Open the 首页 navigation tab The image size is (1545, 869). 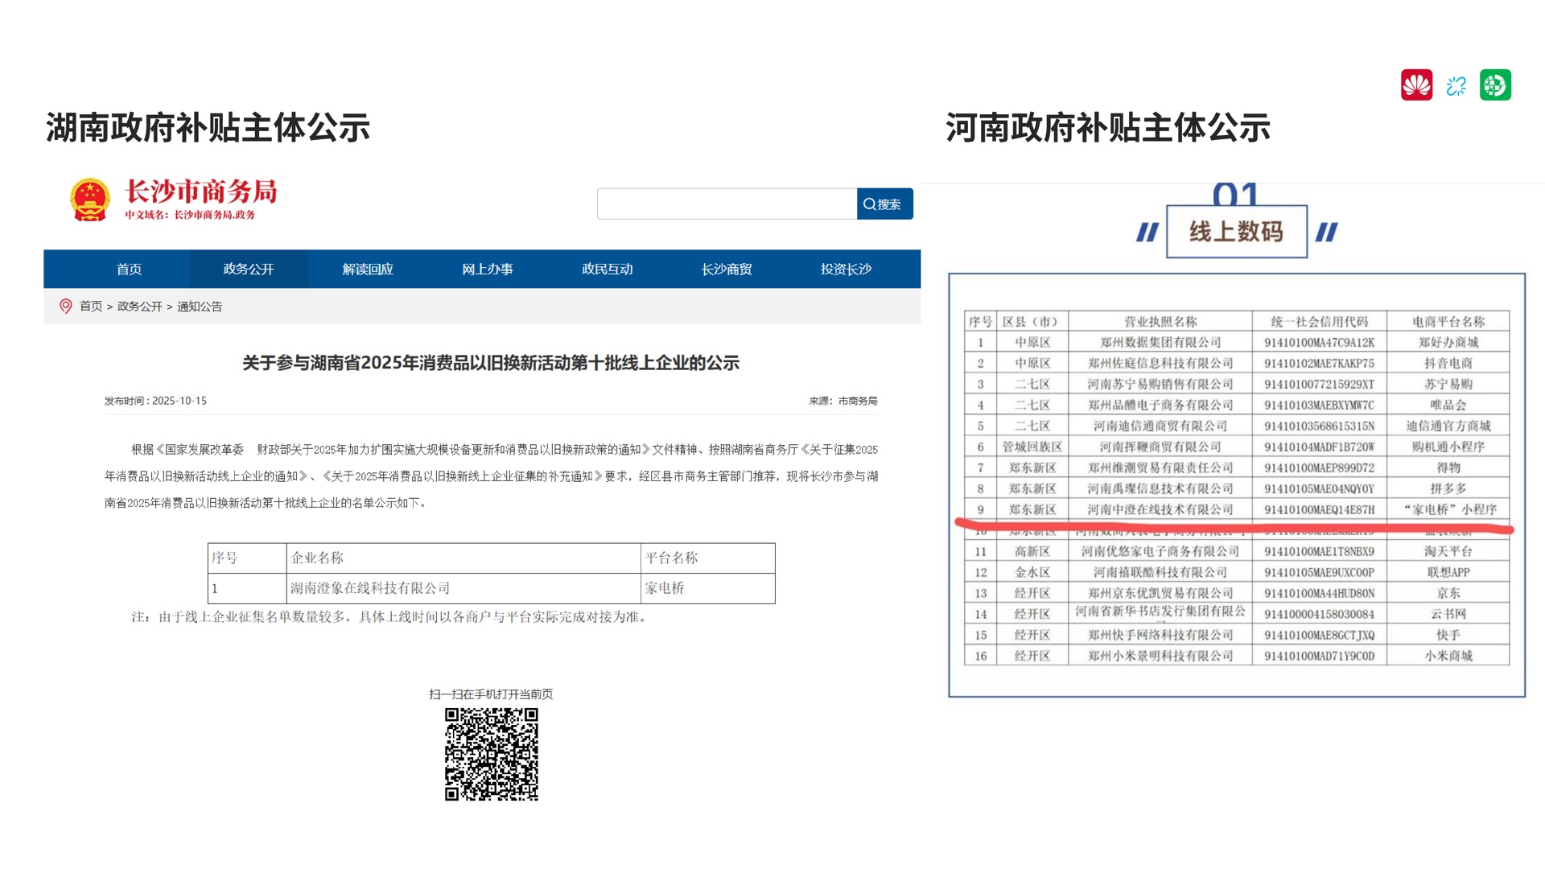point(129,269)
